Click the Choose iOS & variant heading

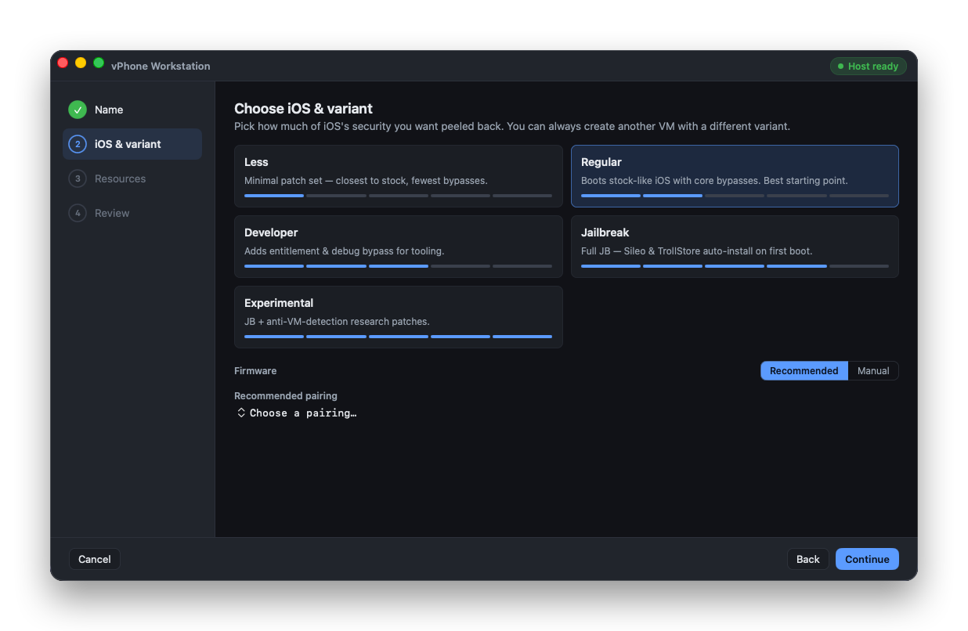point(303,109)
